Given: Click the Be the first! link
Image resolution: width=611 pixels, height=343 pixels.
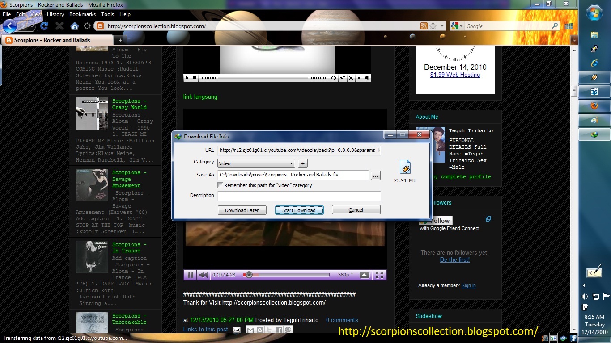Looking at the screenshot, I should pos(455,259).
